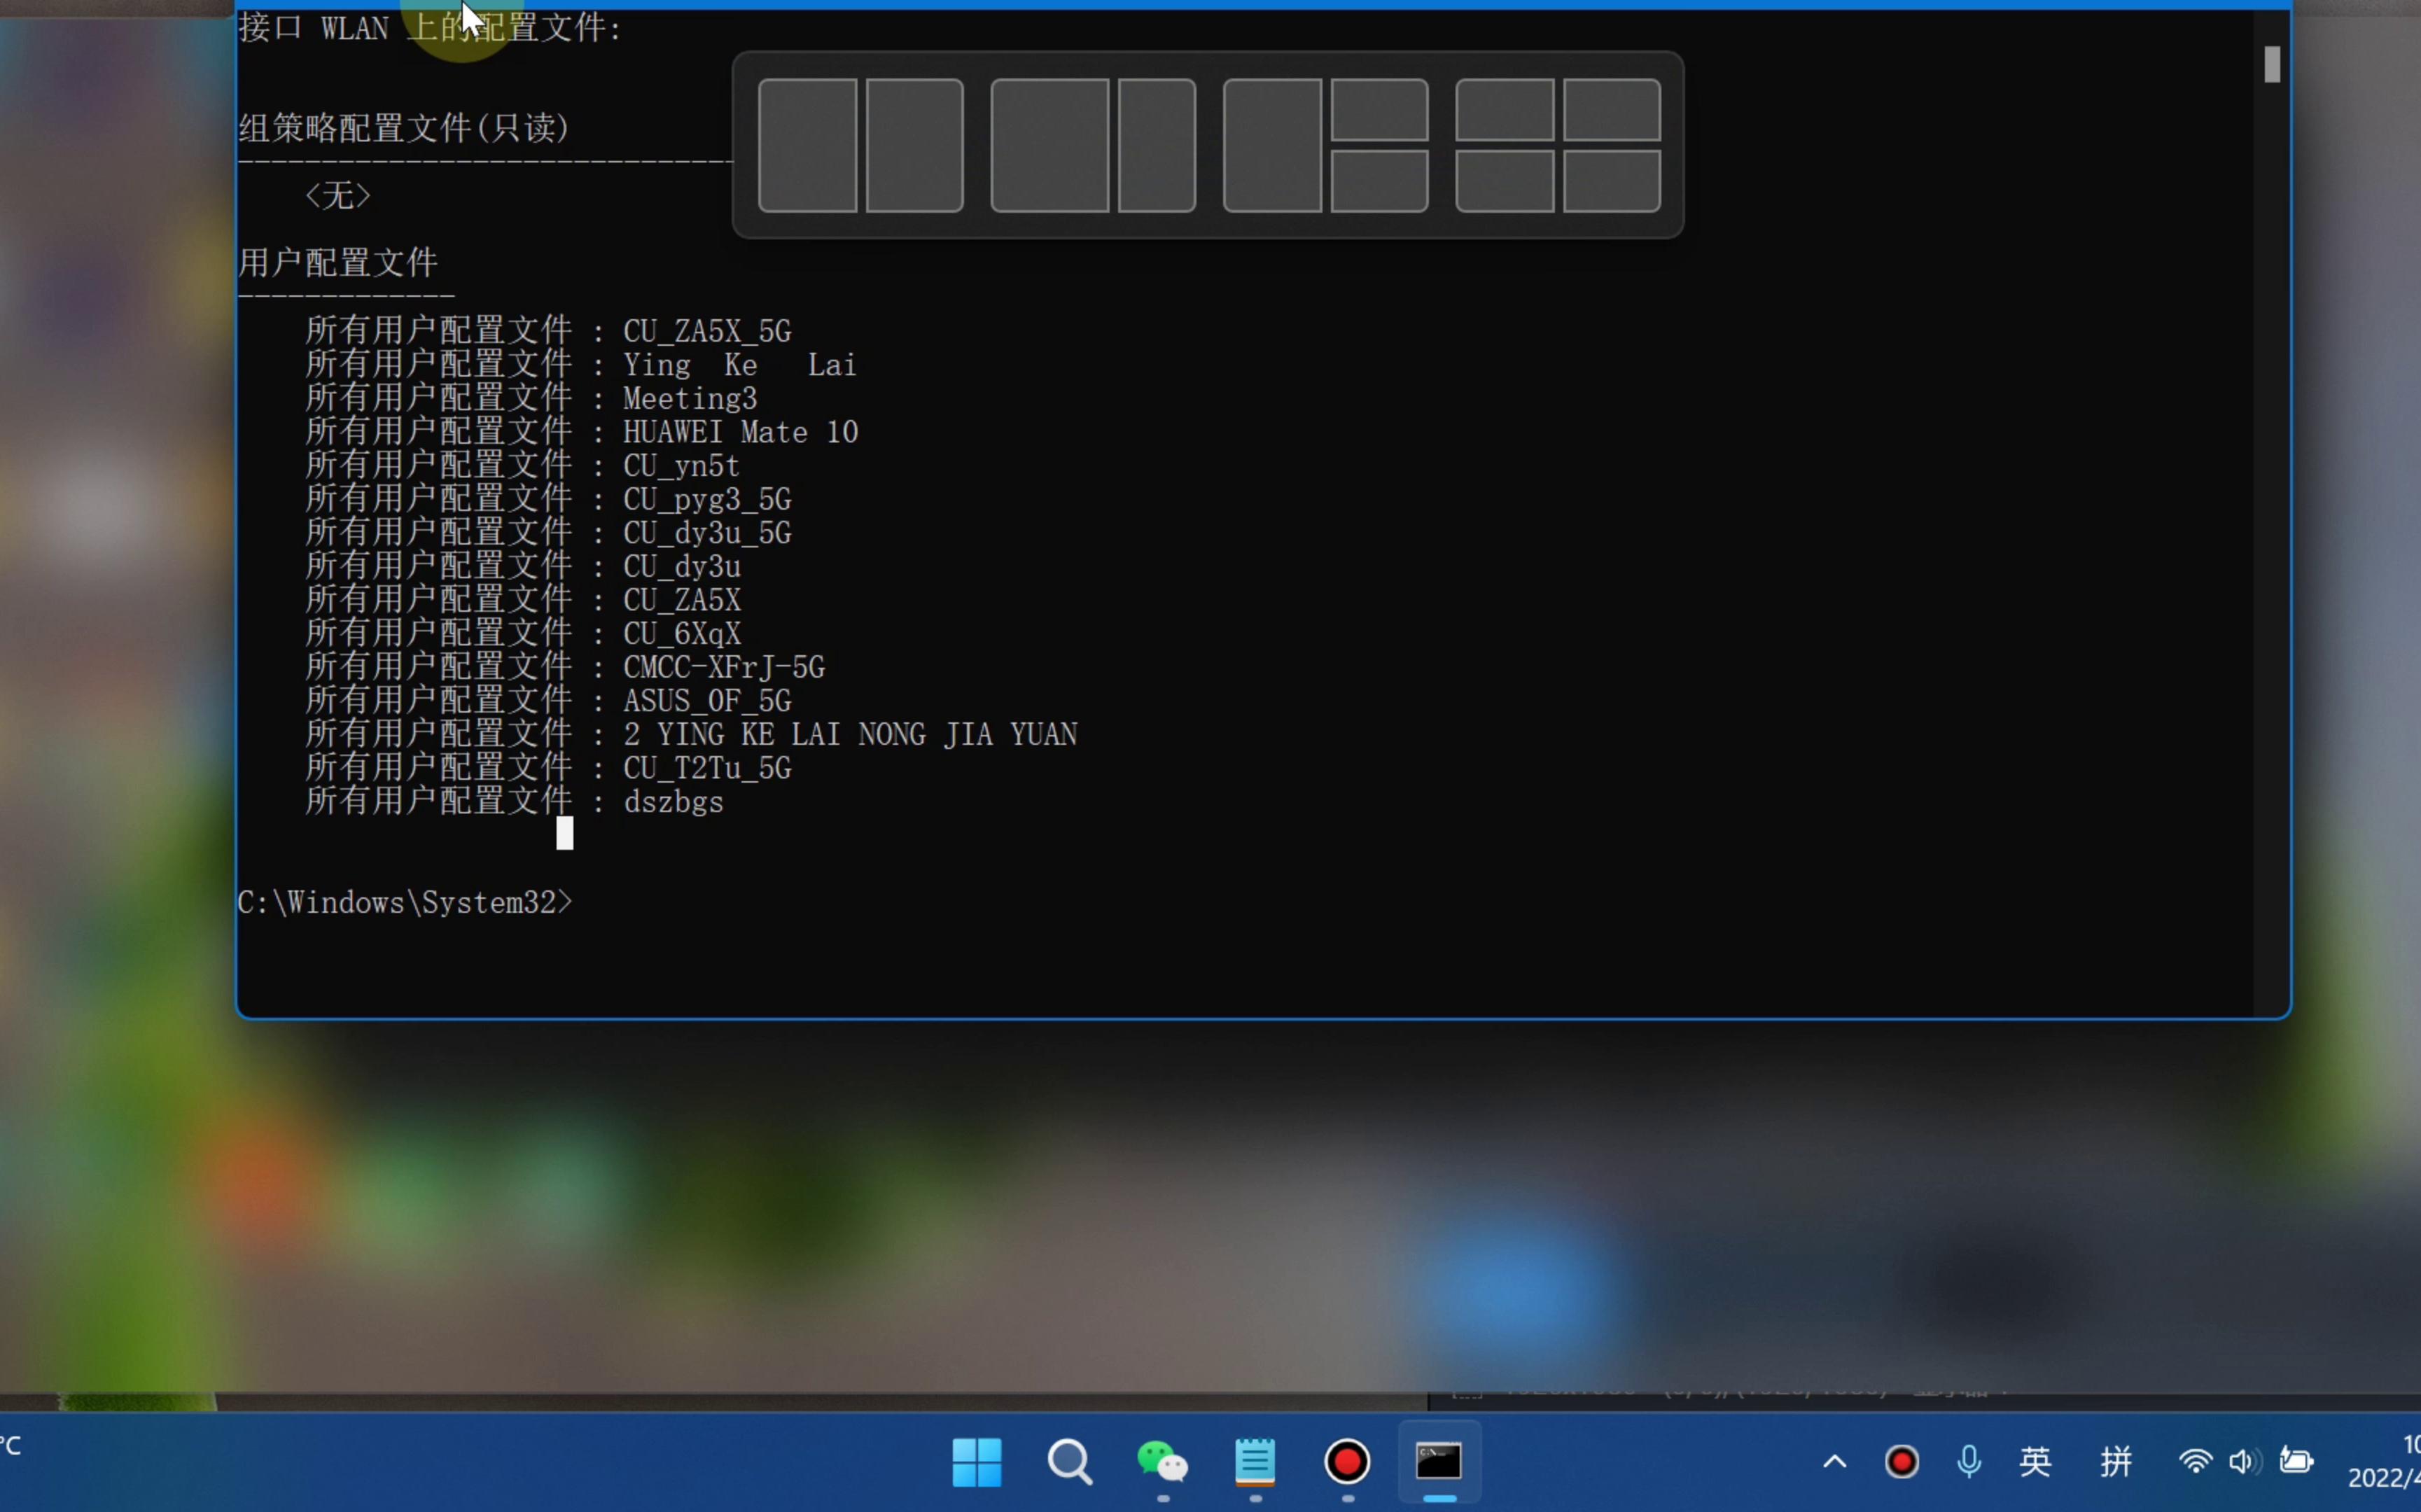
Task: Click the CU_ZA5X_5G profile text
Action: click(707, 331)
